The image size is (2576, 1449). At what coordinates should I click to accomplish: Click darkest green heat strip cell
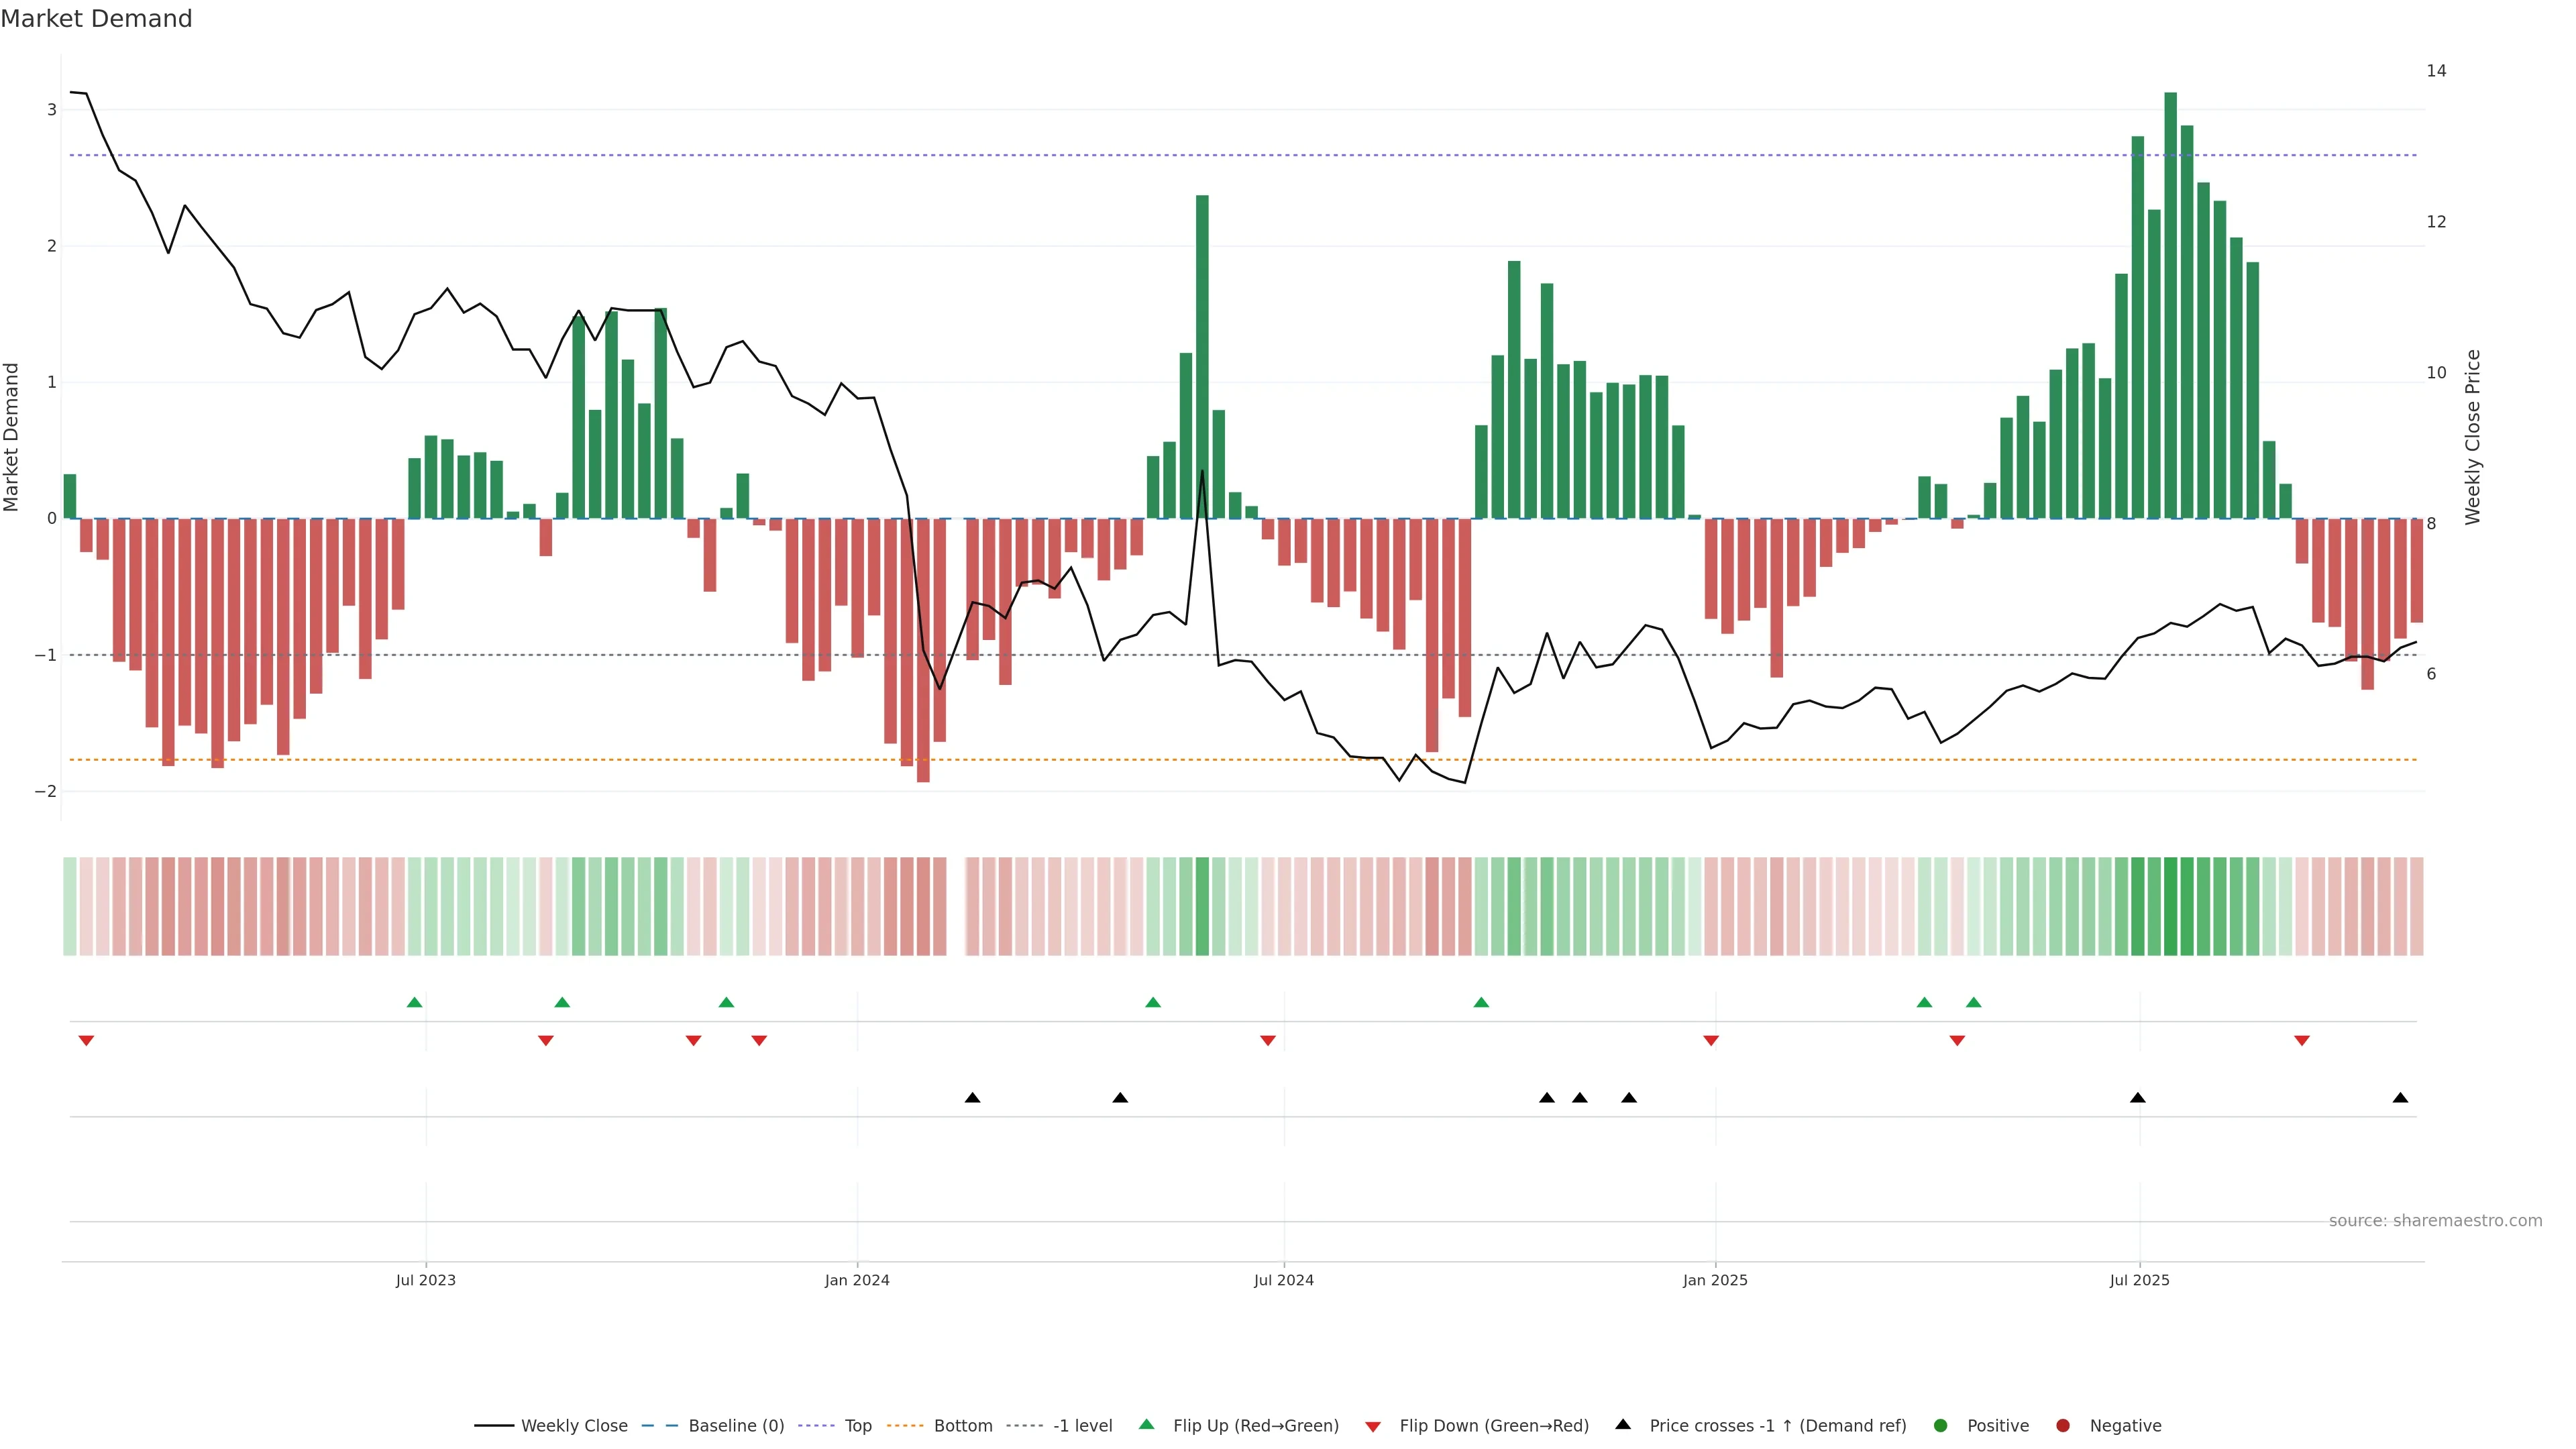(2171, 906)
